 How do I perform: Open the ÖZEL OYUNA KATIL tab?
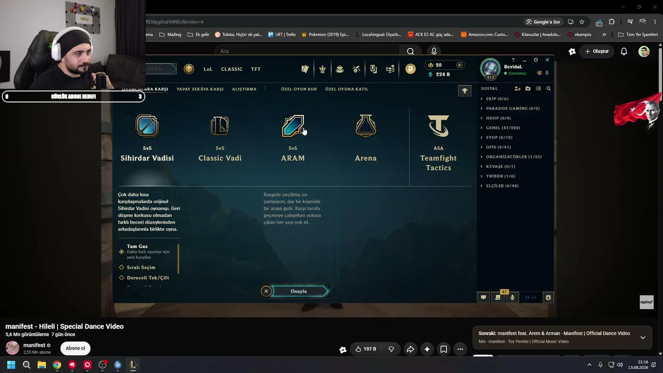point(347,89)
